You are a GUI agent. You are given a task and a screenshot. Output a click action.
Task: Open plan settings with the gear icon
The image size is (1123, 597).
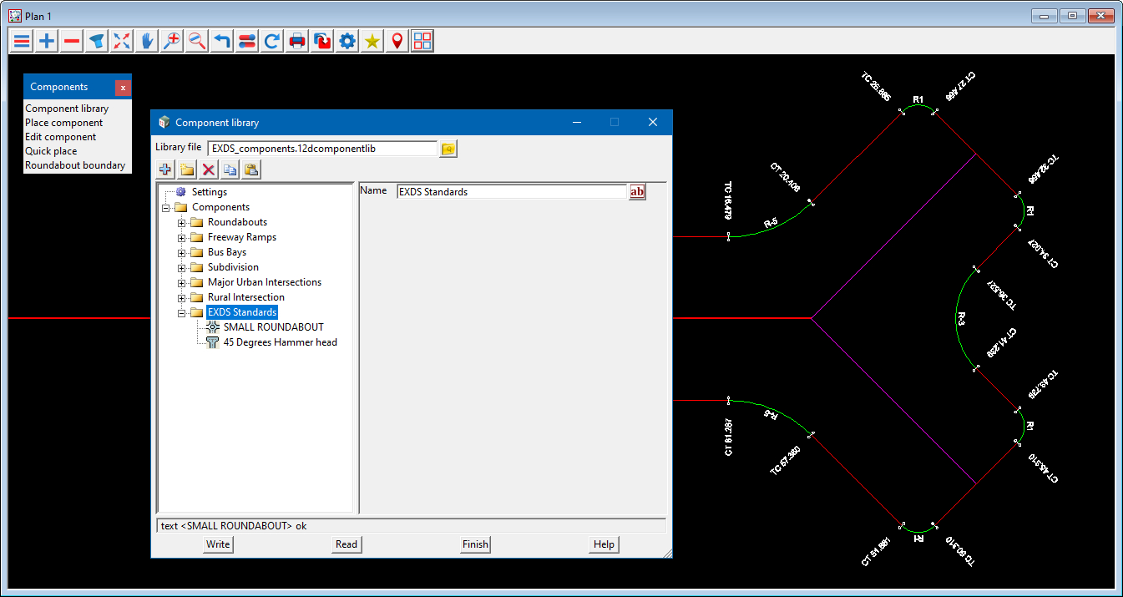point(347,41)
